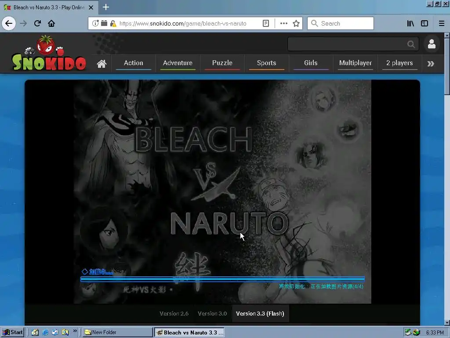Open the 2 players category

point(399,63)
